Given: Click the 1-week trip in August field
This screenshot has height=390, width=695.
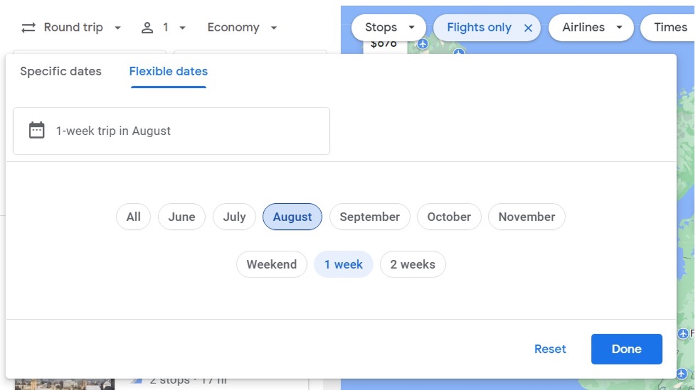Looking at the screenshot, I should (171, 131).
